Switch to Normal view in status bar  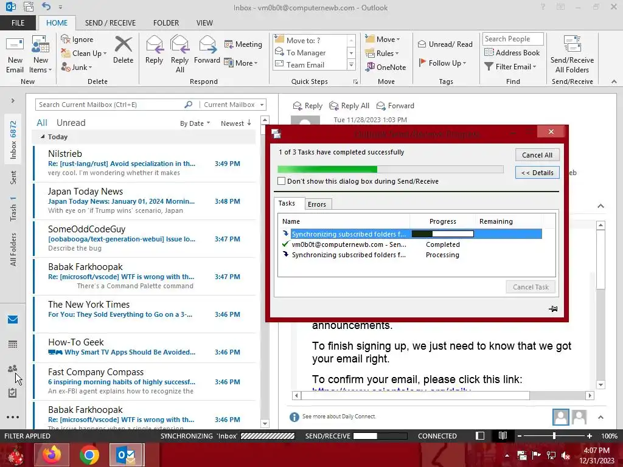[480, 435]
